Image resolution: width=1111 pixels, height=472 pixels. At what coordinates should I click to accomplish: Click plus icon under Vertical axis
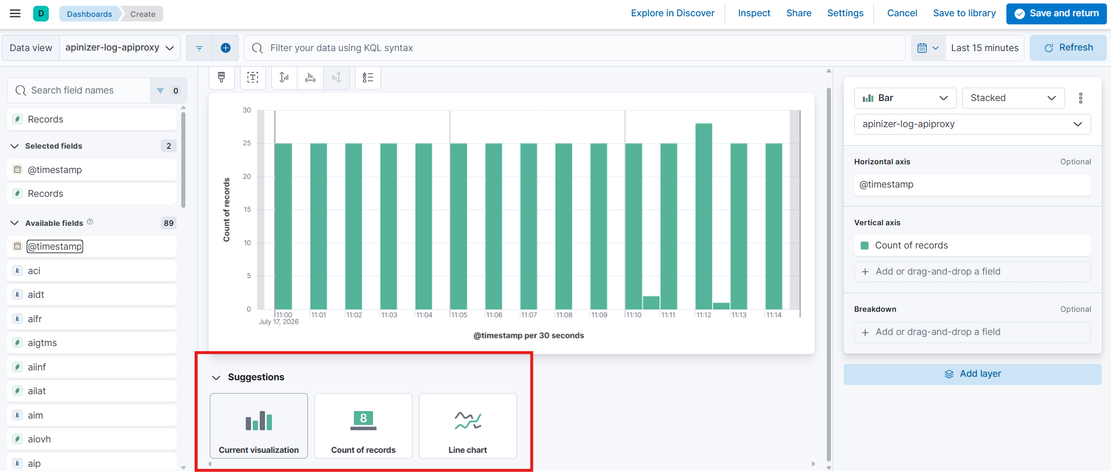(x=865, y=272)
